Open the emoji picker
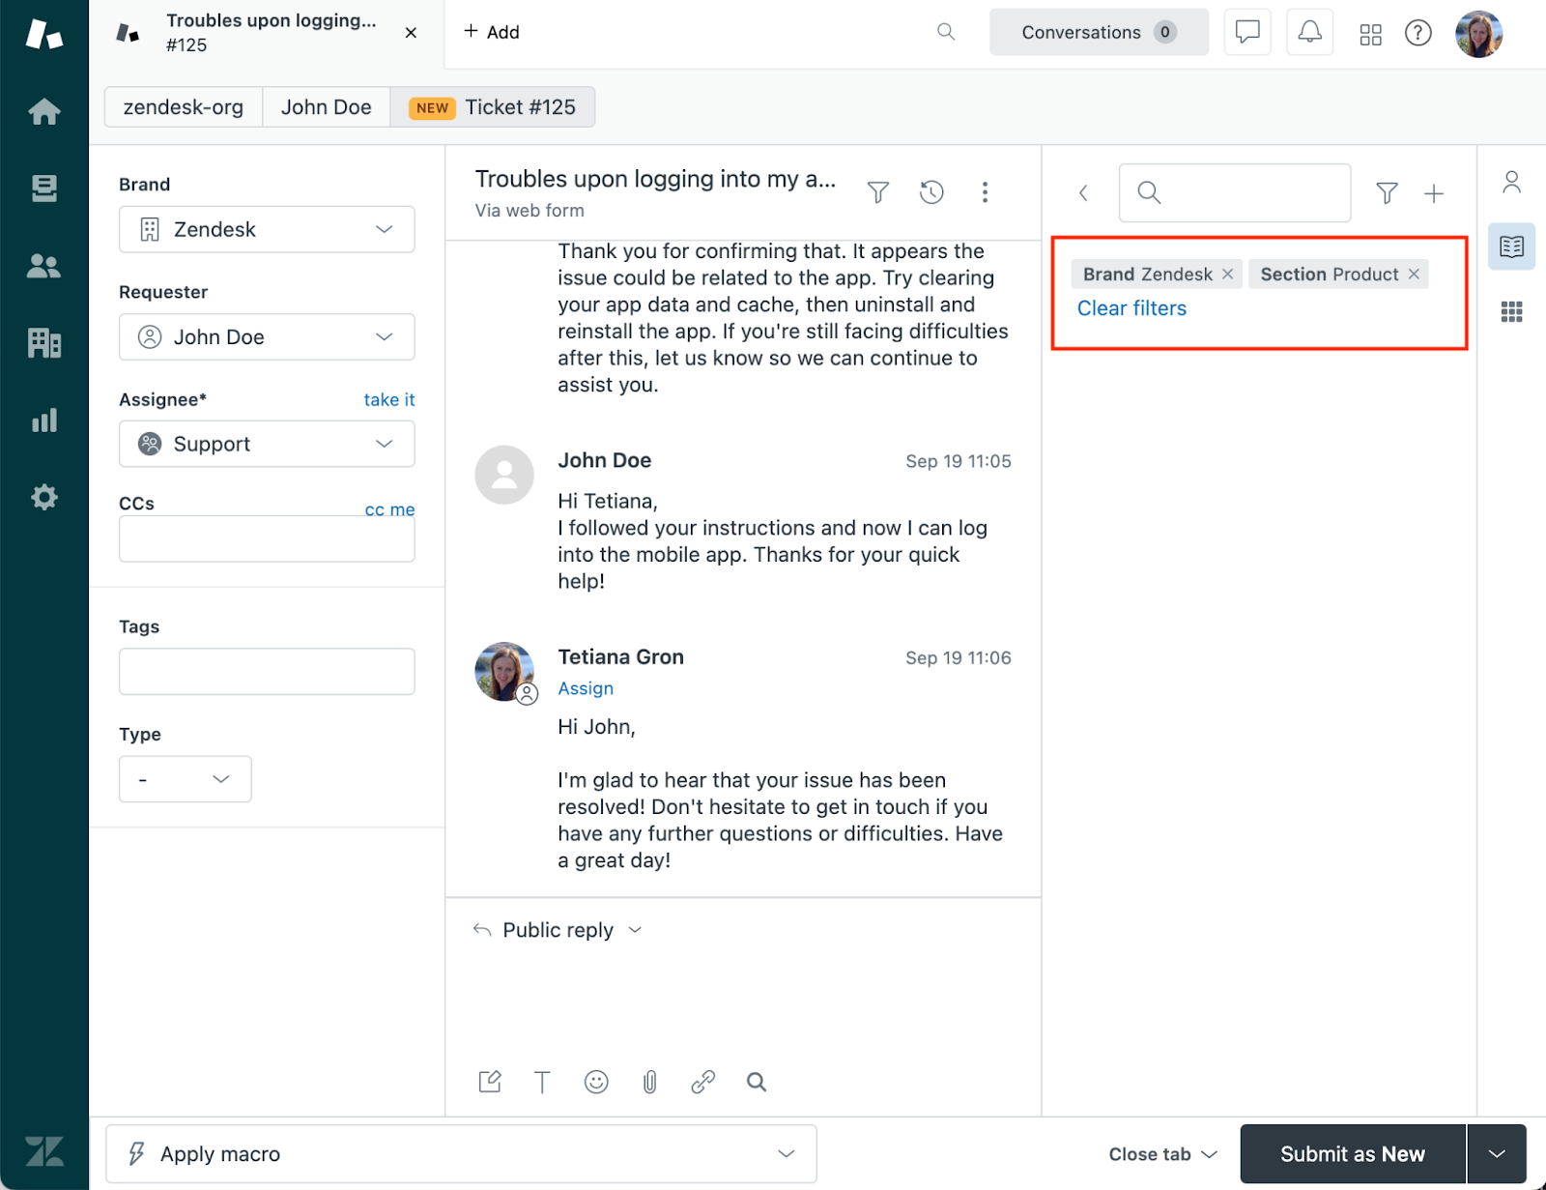Image resolution: width=1546 pixels, height=1190 pixels. [x=596, y=1082]
